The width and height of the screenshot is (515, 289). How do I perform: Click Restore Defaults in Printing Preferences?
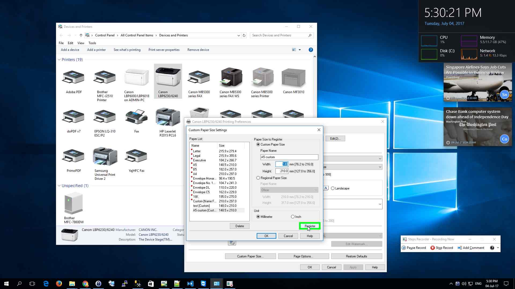[x=356, y=256]
